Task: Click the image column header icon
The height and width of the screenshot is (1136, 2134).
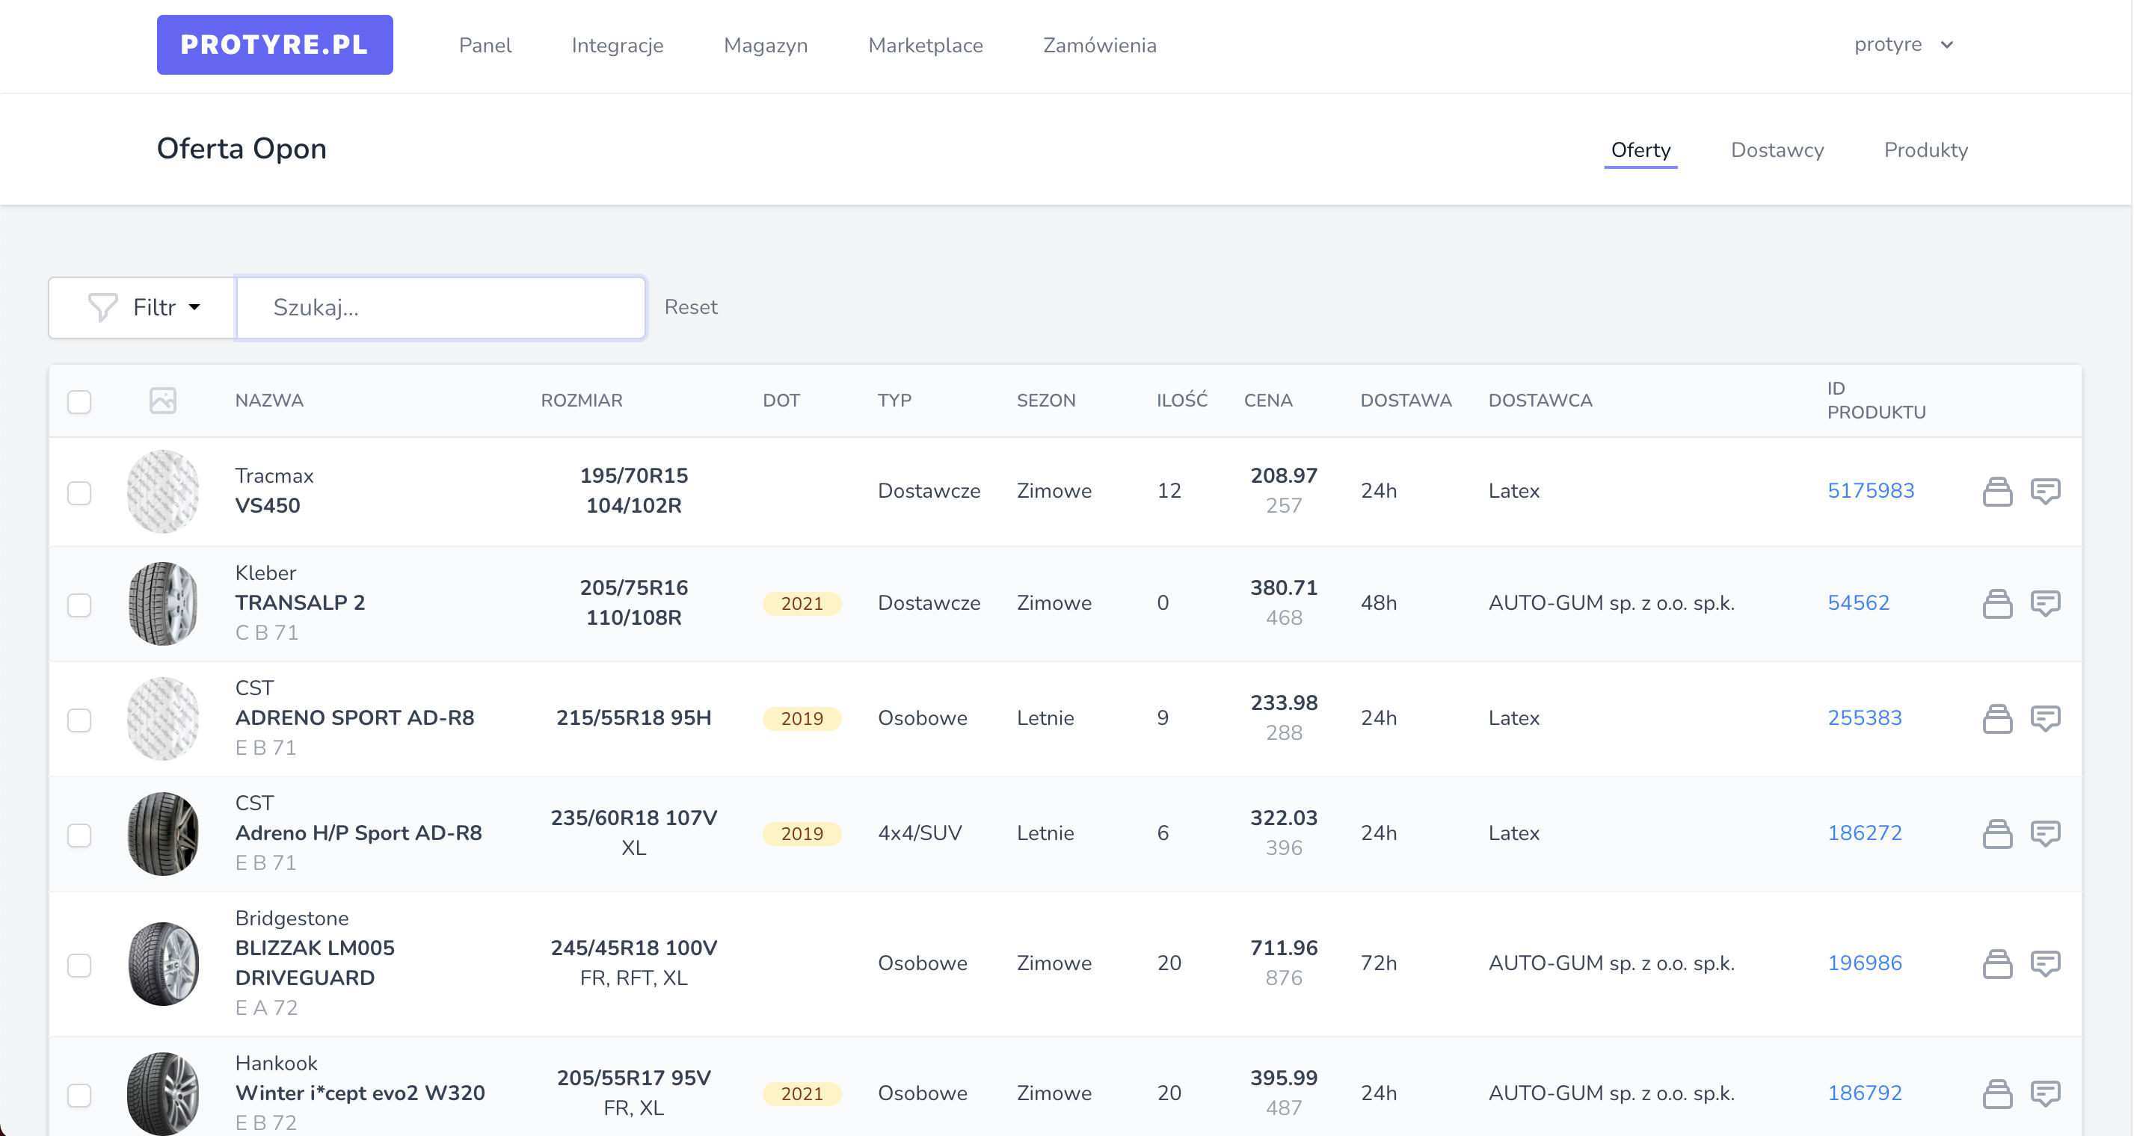Action: point(162,401)
